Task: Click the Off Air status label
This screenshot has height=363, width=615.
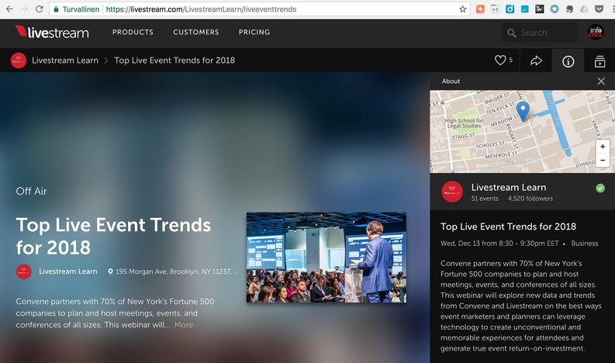Action: 31,191
